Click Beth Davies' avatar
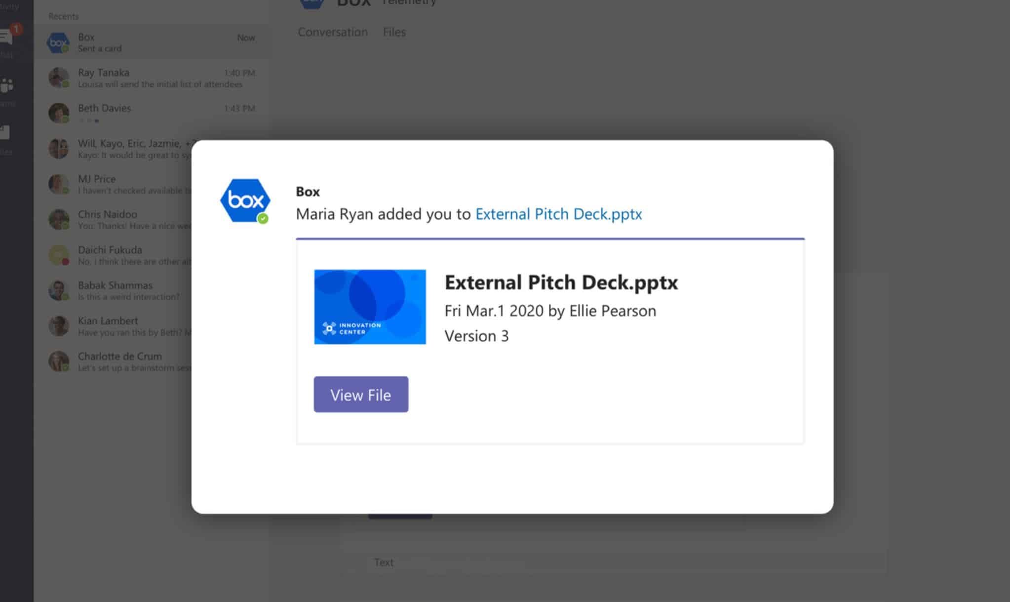The width and height of the screenshot is (1010, 602). (x=59, y=113)
